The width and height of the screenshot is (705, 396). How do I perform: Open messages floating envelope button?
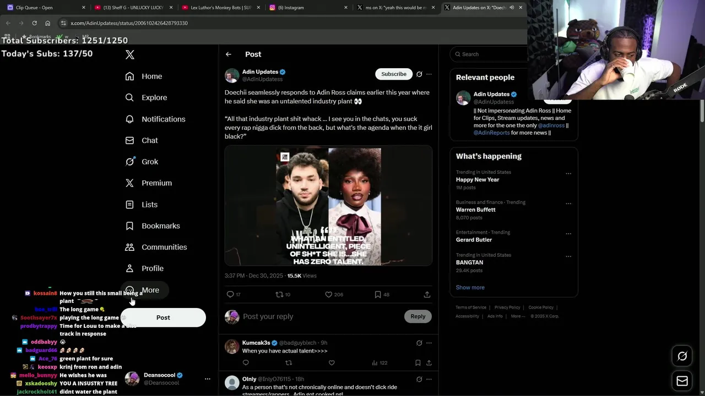point(682,381)
